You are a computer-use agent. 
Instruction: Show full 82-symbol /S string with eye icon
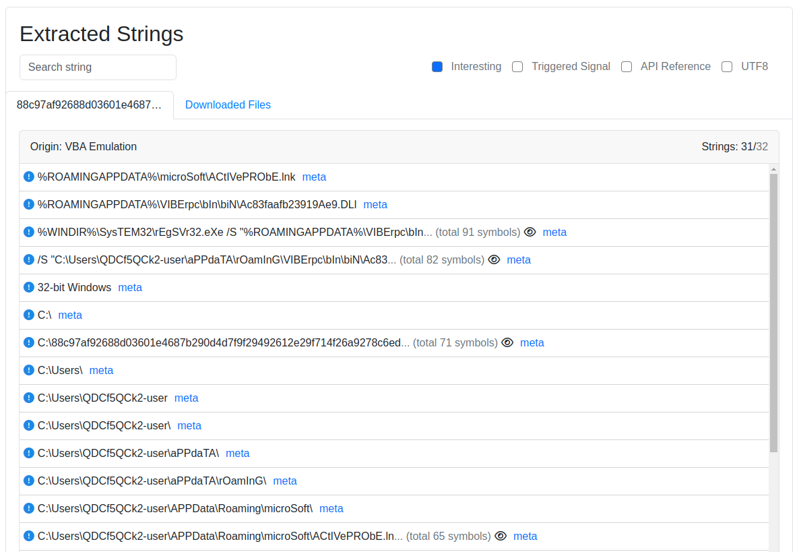coord(494,259)
